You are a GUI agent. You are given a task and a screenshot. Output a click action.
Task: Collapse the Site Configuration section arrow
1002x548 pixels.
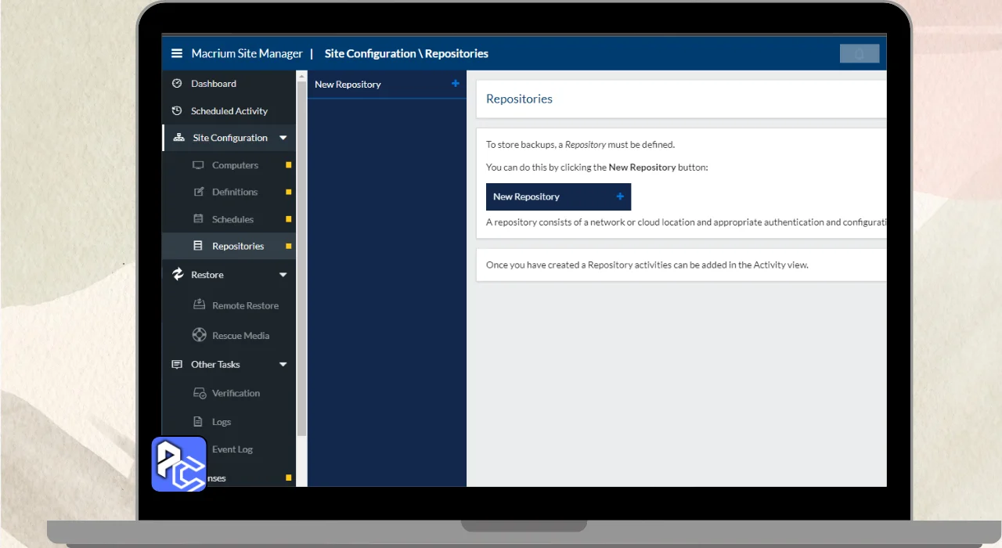(x=283, y=138)
